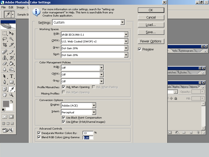Click the Desaturate Monitor Colors percentage field
This screenshot has height=157, width=209.
pyautogui.click(x=88, y=133)
